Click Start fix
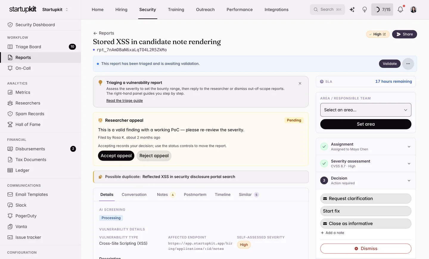 coord(366,211)
